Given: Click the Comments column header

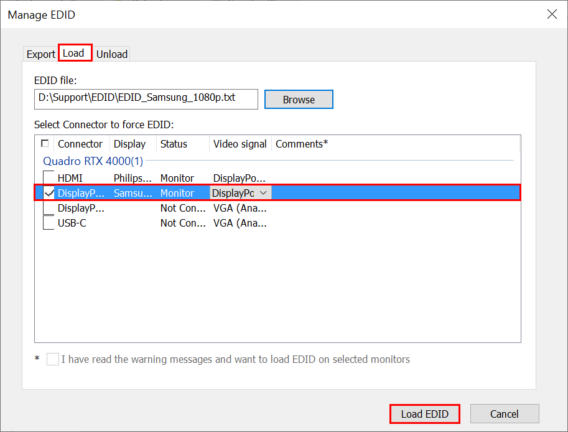Looking at the screenshot, I should click(302, 144).
